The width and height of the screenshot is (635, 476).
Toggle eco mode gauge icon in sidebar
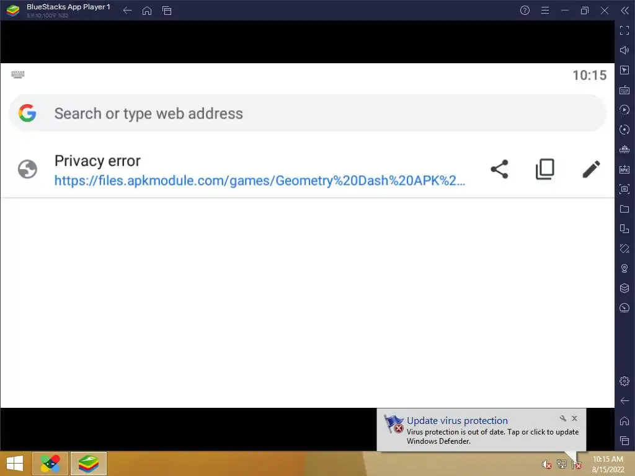624,308
